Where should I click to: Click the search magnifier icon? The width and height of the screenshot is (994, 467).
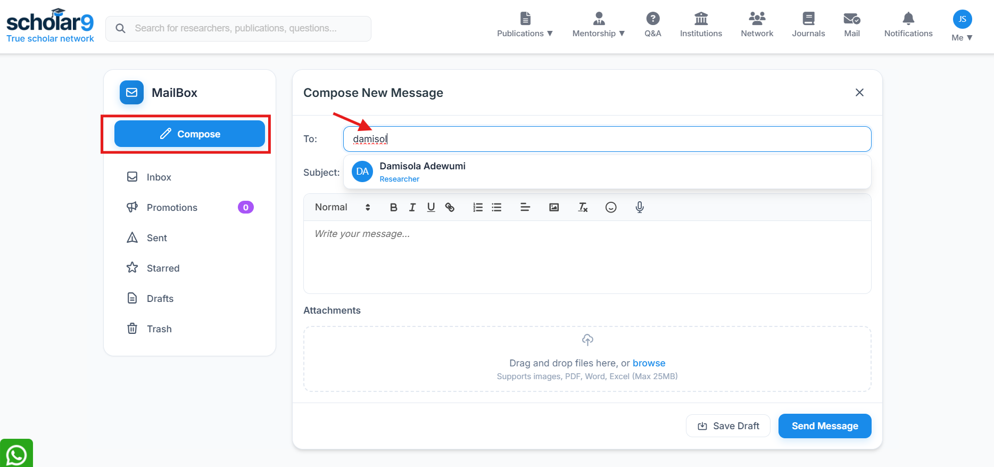click(121, 28)
